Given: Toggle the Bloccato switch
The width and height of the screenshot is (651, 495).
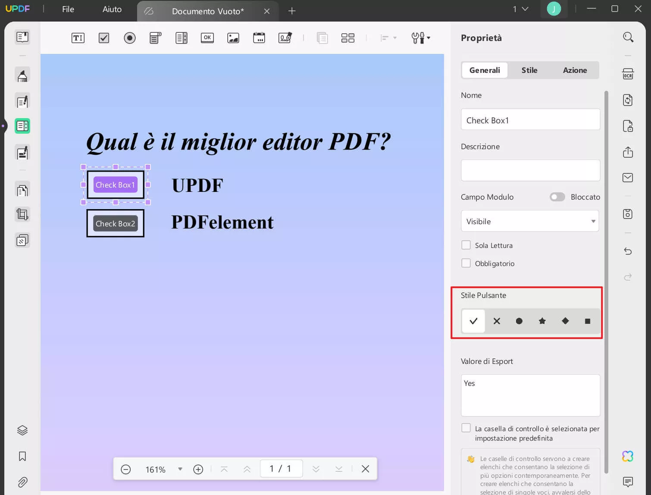Looking at the screenshot, I should (557, 197).
